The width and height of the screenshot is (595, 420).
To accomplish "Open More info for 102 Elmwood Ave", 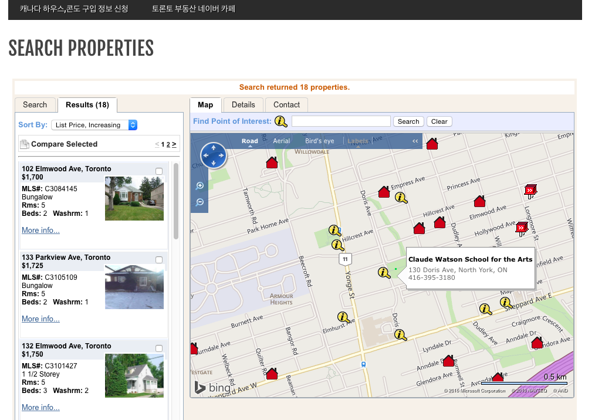I will pos(40,231).
